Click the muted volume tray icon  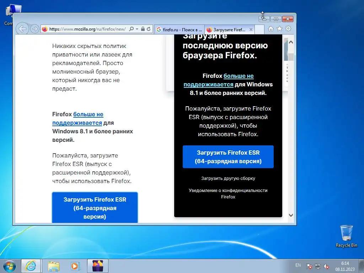326,266
